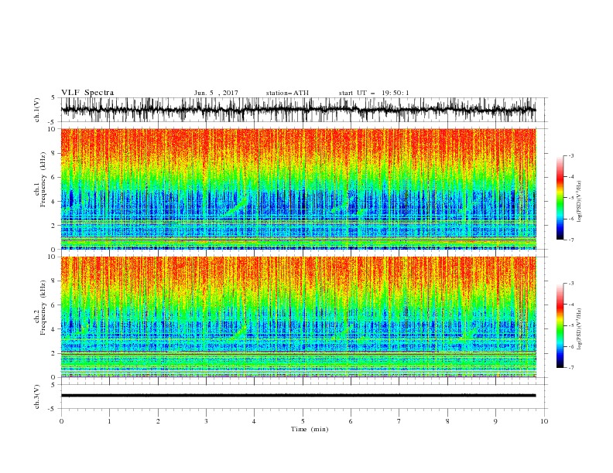Click the ch.3(V) axis "5" tick label
Viewport: 613px width, 473px height.
click(x=53, y=384)
